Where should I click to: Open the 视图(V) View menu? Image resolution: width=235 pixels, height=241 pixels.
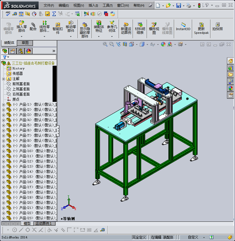pos(79,5)
